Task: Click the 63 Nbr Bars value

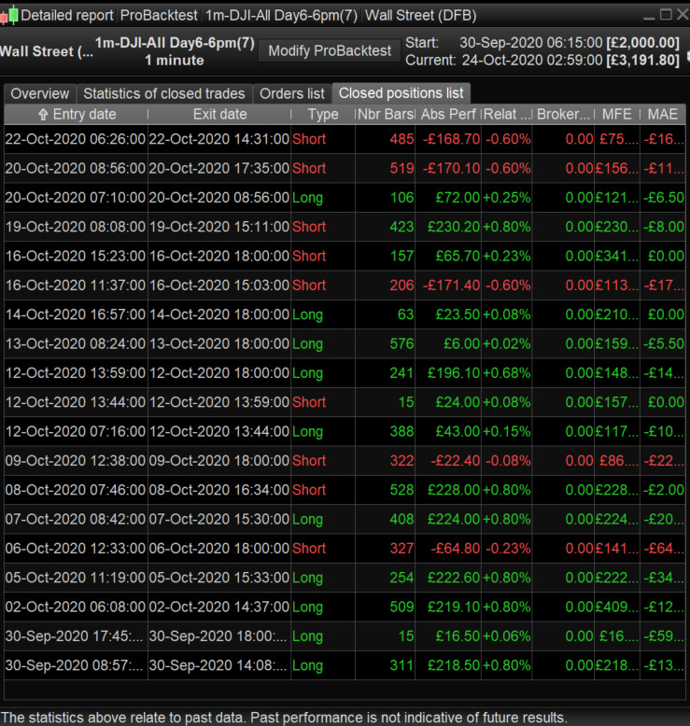Action: pos(405,314)
